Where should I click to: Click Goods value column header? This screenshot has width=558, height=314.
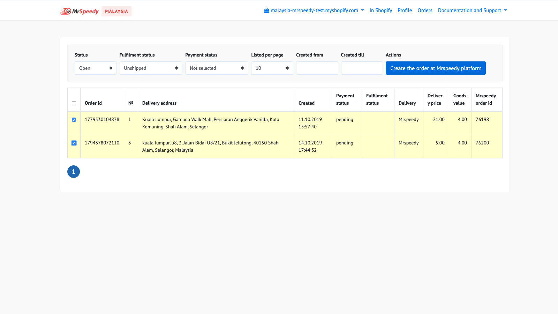460,99
